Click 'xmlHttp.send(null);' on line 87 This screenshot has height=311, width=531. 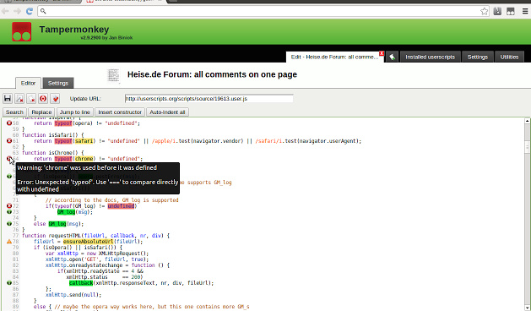tap(73, 295)
